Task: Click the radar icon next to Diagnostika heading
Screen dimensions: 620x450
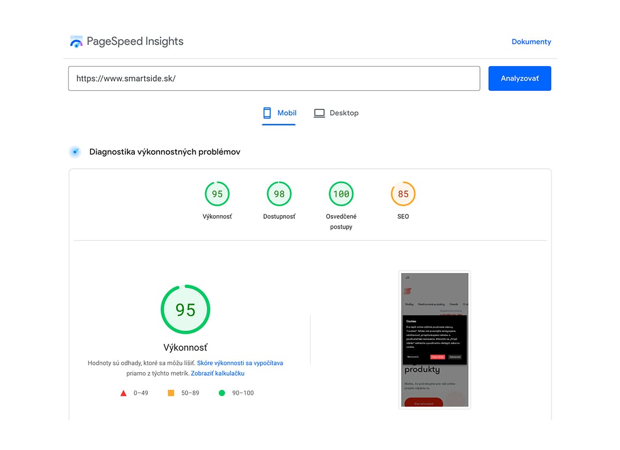Action: coord(75,152)
